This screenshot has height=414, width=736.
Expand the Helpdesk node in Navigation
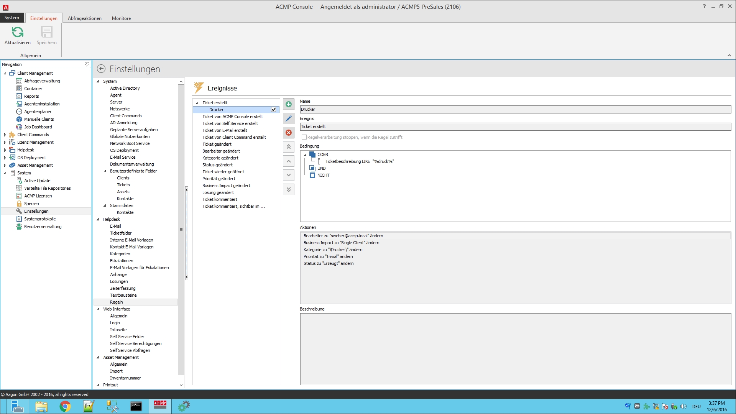tap(5, 150)
